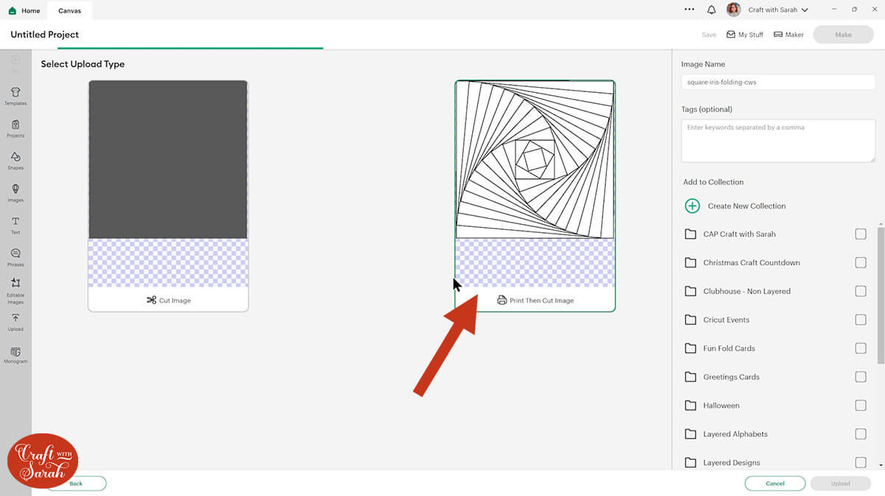The height and width of the screenshot is (496, 885).
Task: Click the Cricut home logo icon
Action: 12,10
